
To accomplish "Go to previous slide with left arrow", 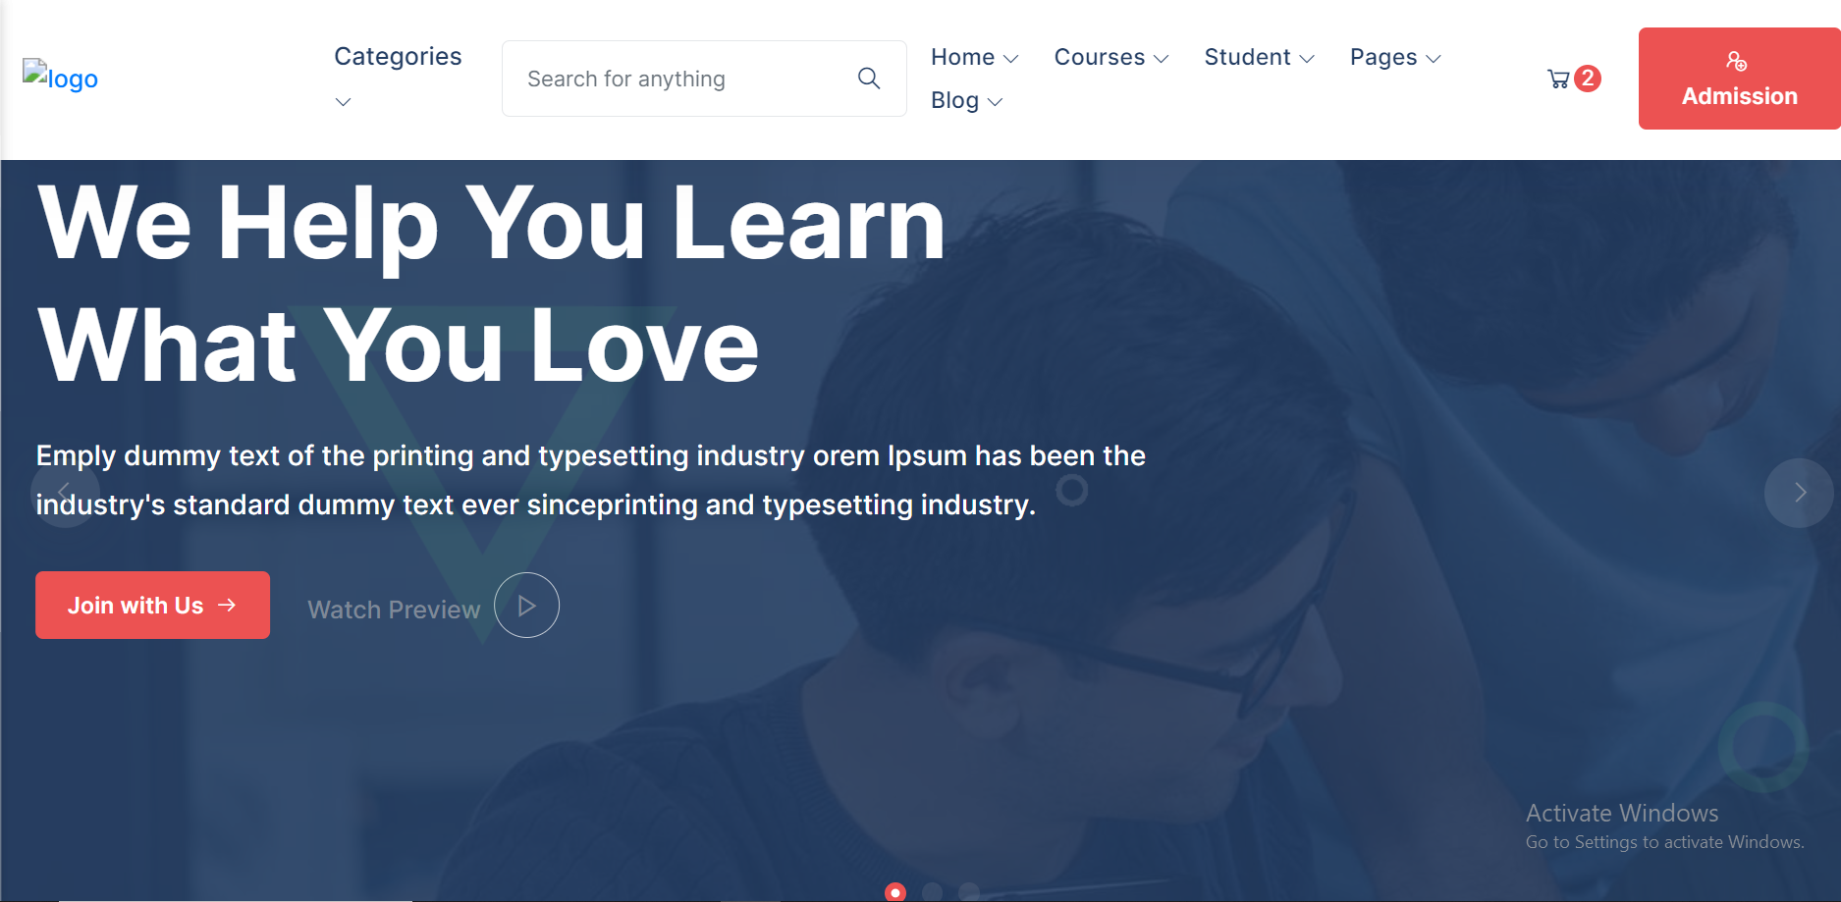I will coord(65,493).
